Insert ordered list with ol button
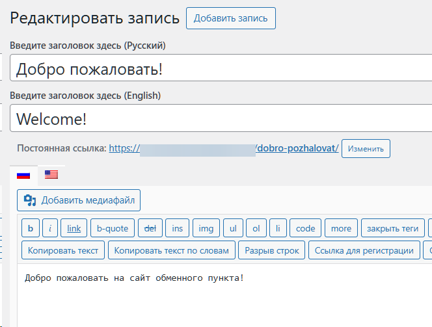 point(256,228)
